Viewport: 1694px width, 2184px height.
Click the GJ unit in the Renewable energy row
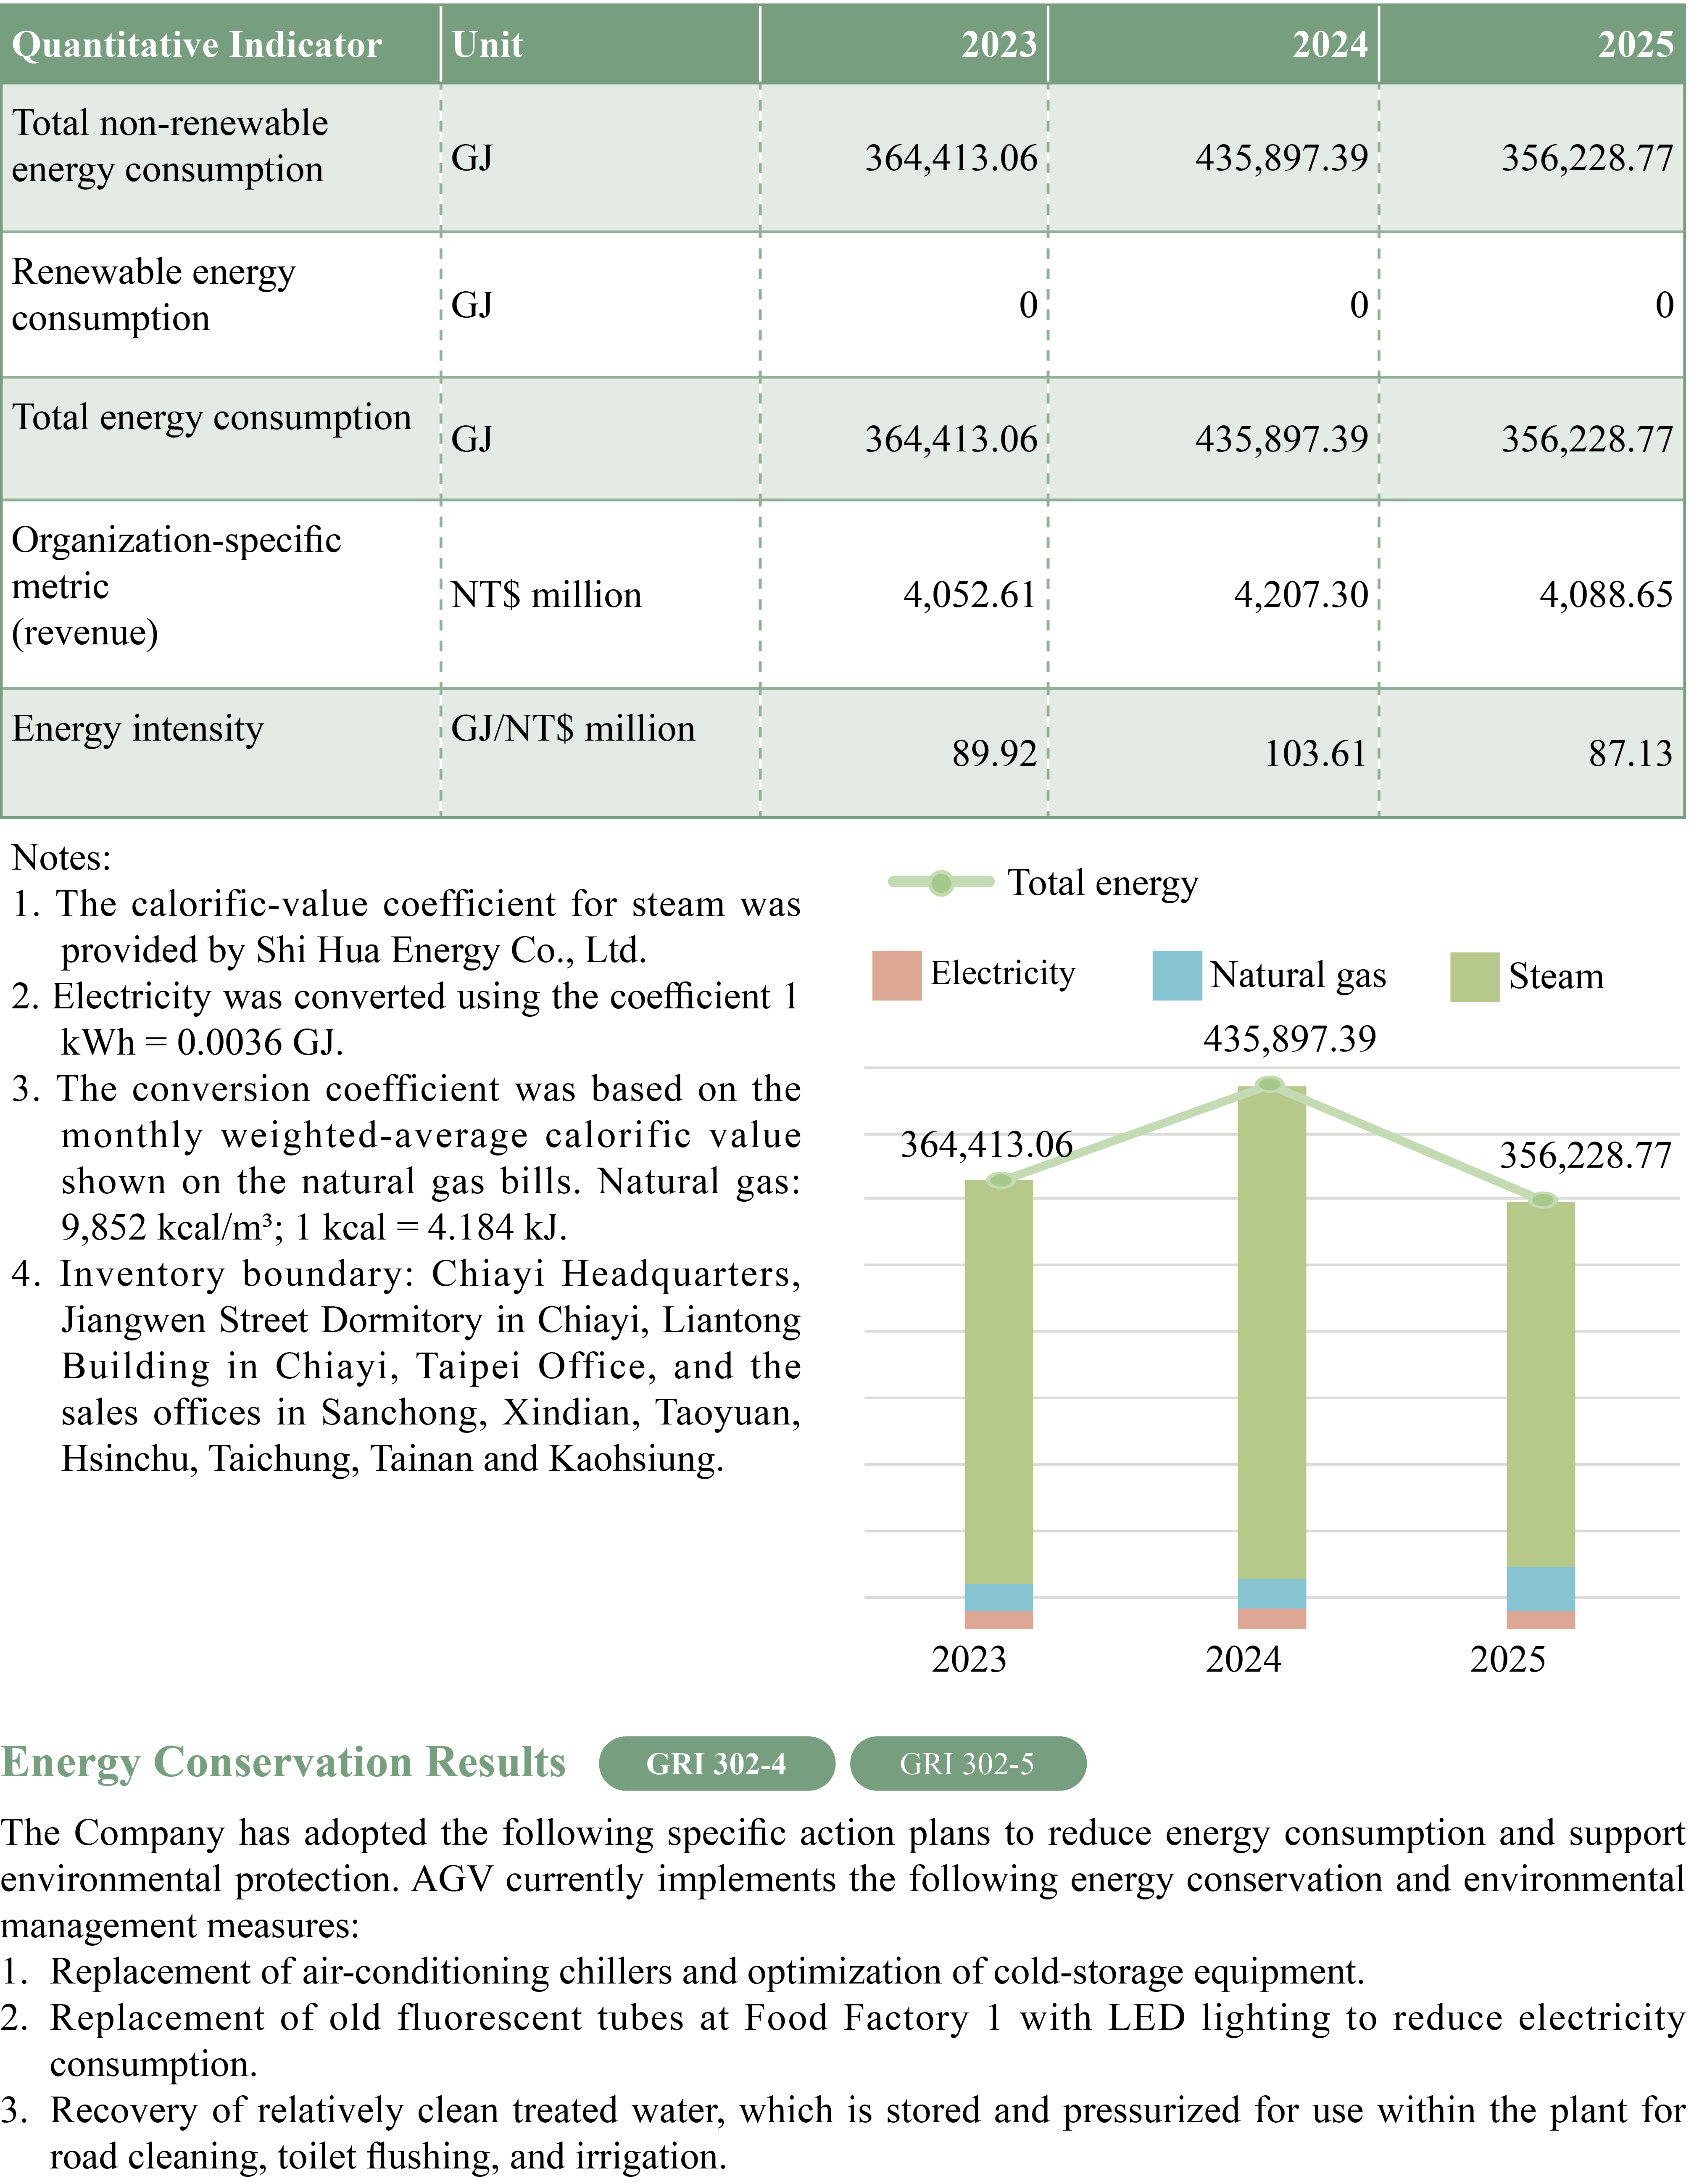point(472,305)
